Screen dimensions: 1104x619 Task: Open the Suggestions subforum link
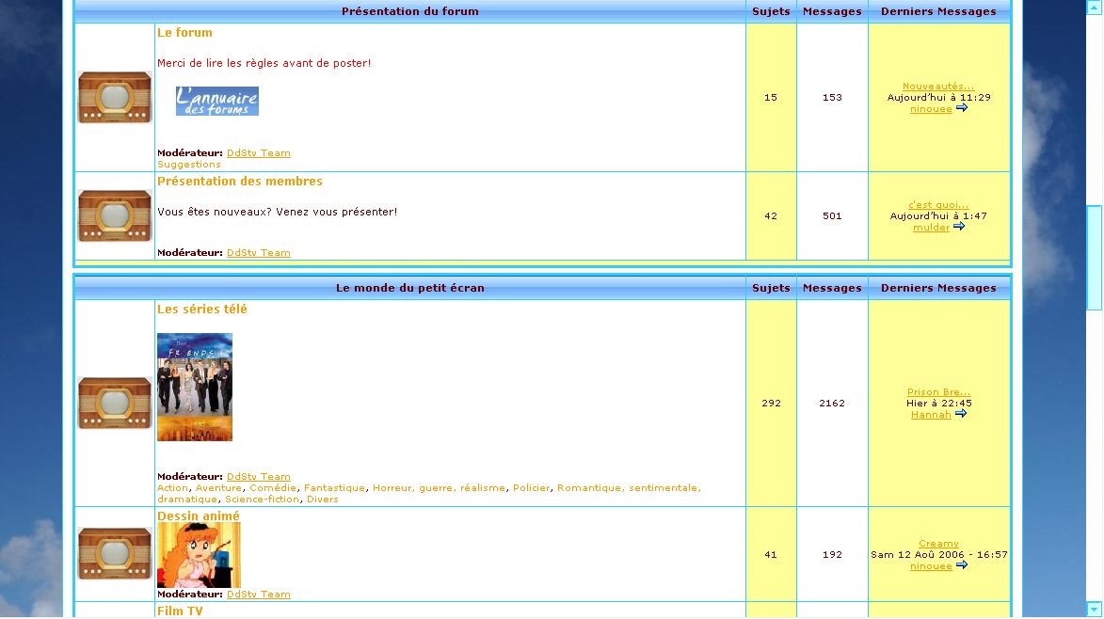(x=188, y=165)
